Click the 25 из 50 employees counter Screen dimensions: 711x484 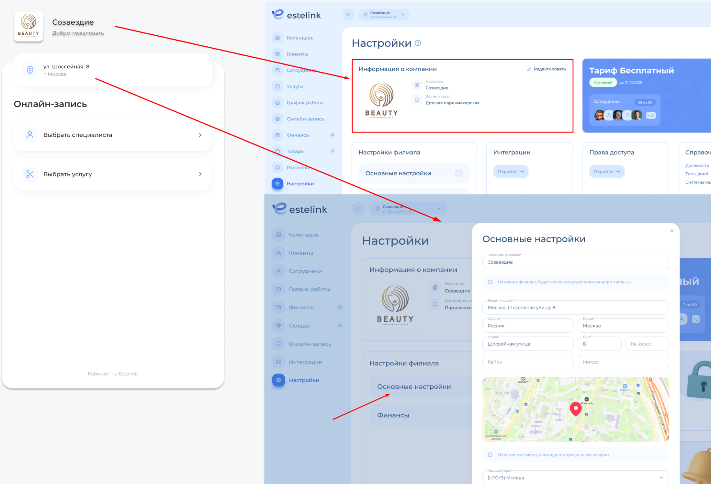[x=645, y=102]
